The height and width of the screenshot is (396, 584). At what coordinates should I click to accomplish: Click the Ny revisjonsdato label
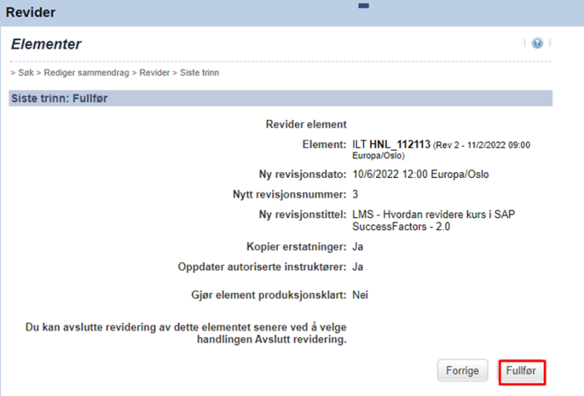pos(302,174)
